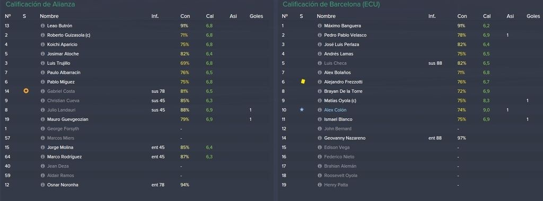The height and width of the screenshot is (201, 543).
Task: Select Matías Oyola (c) player name
Action: (x=339, y=101)
